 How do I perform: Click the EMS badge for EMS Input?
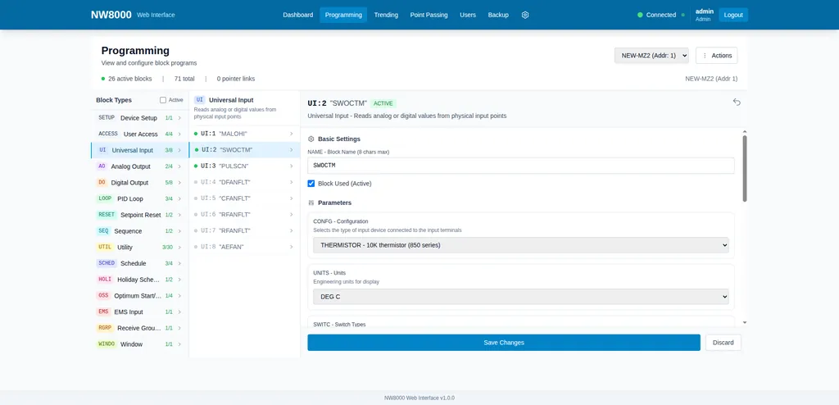pyautogui.click(x=103, y=312)
